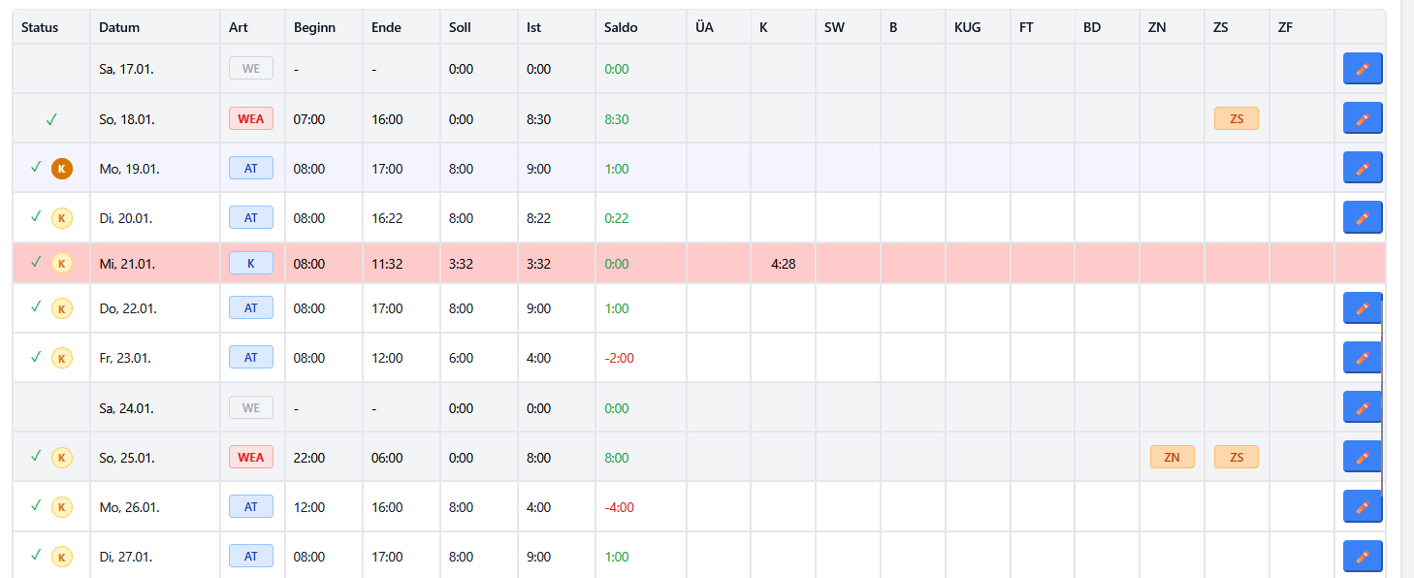Select the ZS badge in the So, 25.01. row
The height and width of the screenshot is (578, 1414).
click(x=1237, y=457)
